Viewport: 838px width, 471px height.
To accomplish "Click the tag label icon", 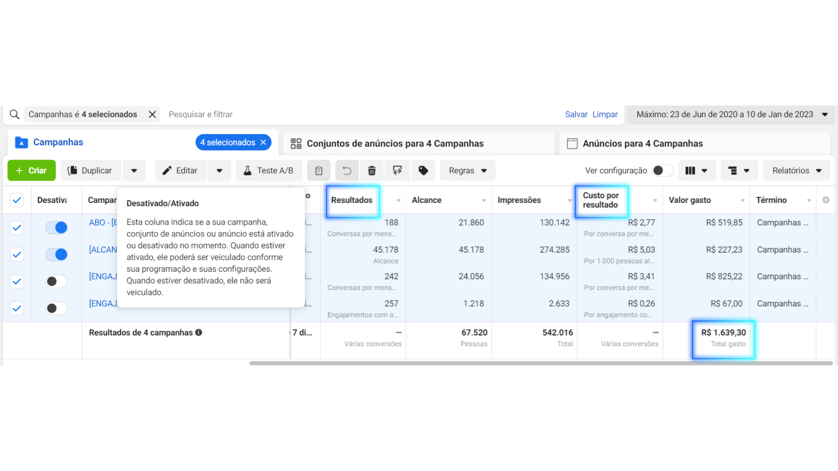I will pos(423,171).
